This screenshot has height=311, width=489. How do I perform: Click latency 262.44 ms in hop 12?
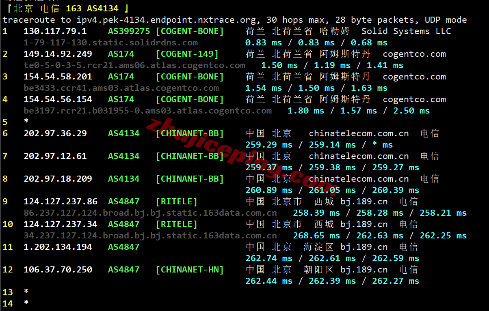(269, 281)
